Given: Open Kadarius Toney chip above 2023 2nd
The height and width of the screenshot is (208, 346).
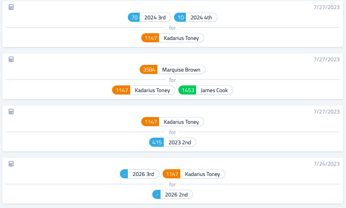Looking at the screenshot, I should (x=172, y=122).
